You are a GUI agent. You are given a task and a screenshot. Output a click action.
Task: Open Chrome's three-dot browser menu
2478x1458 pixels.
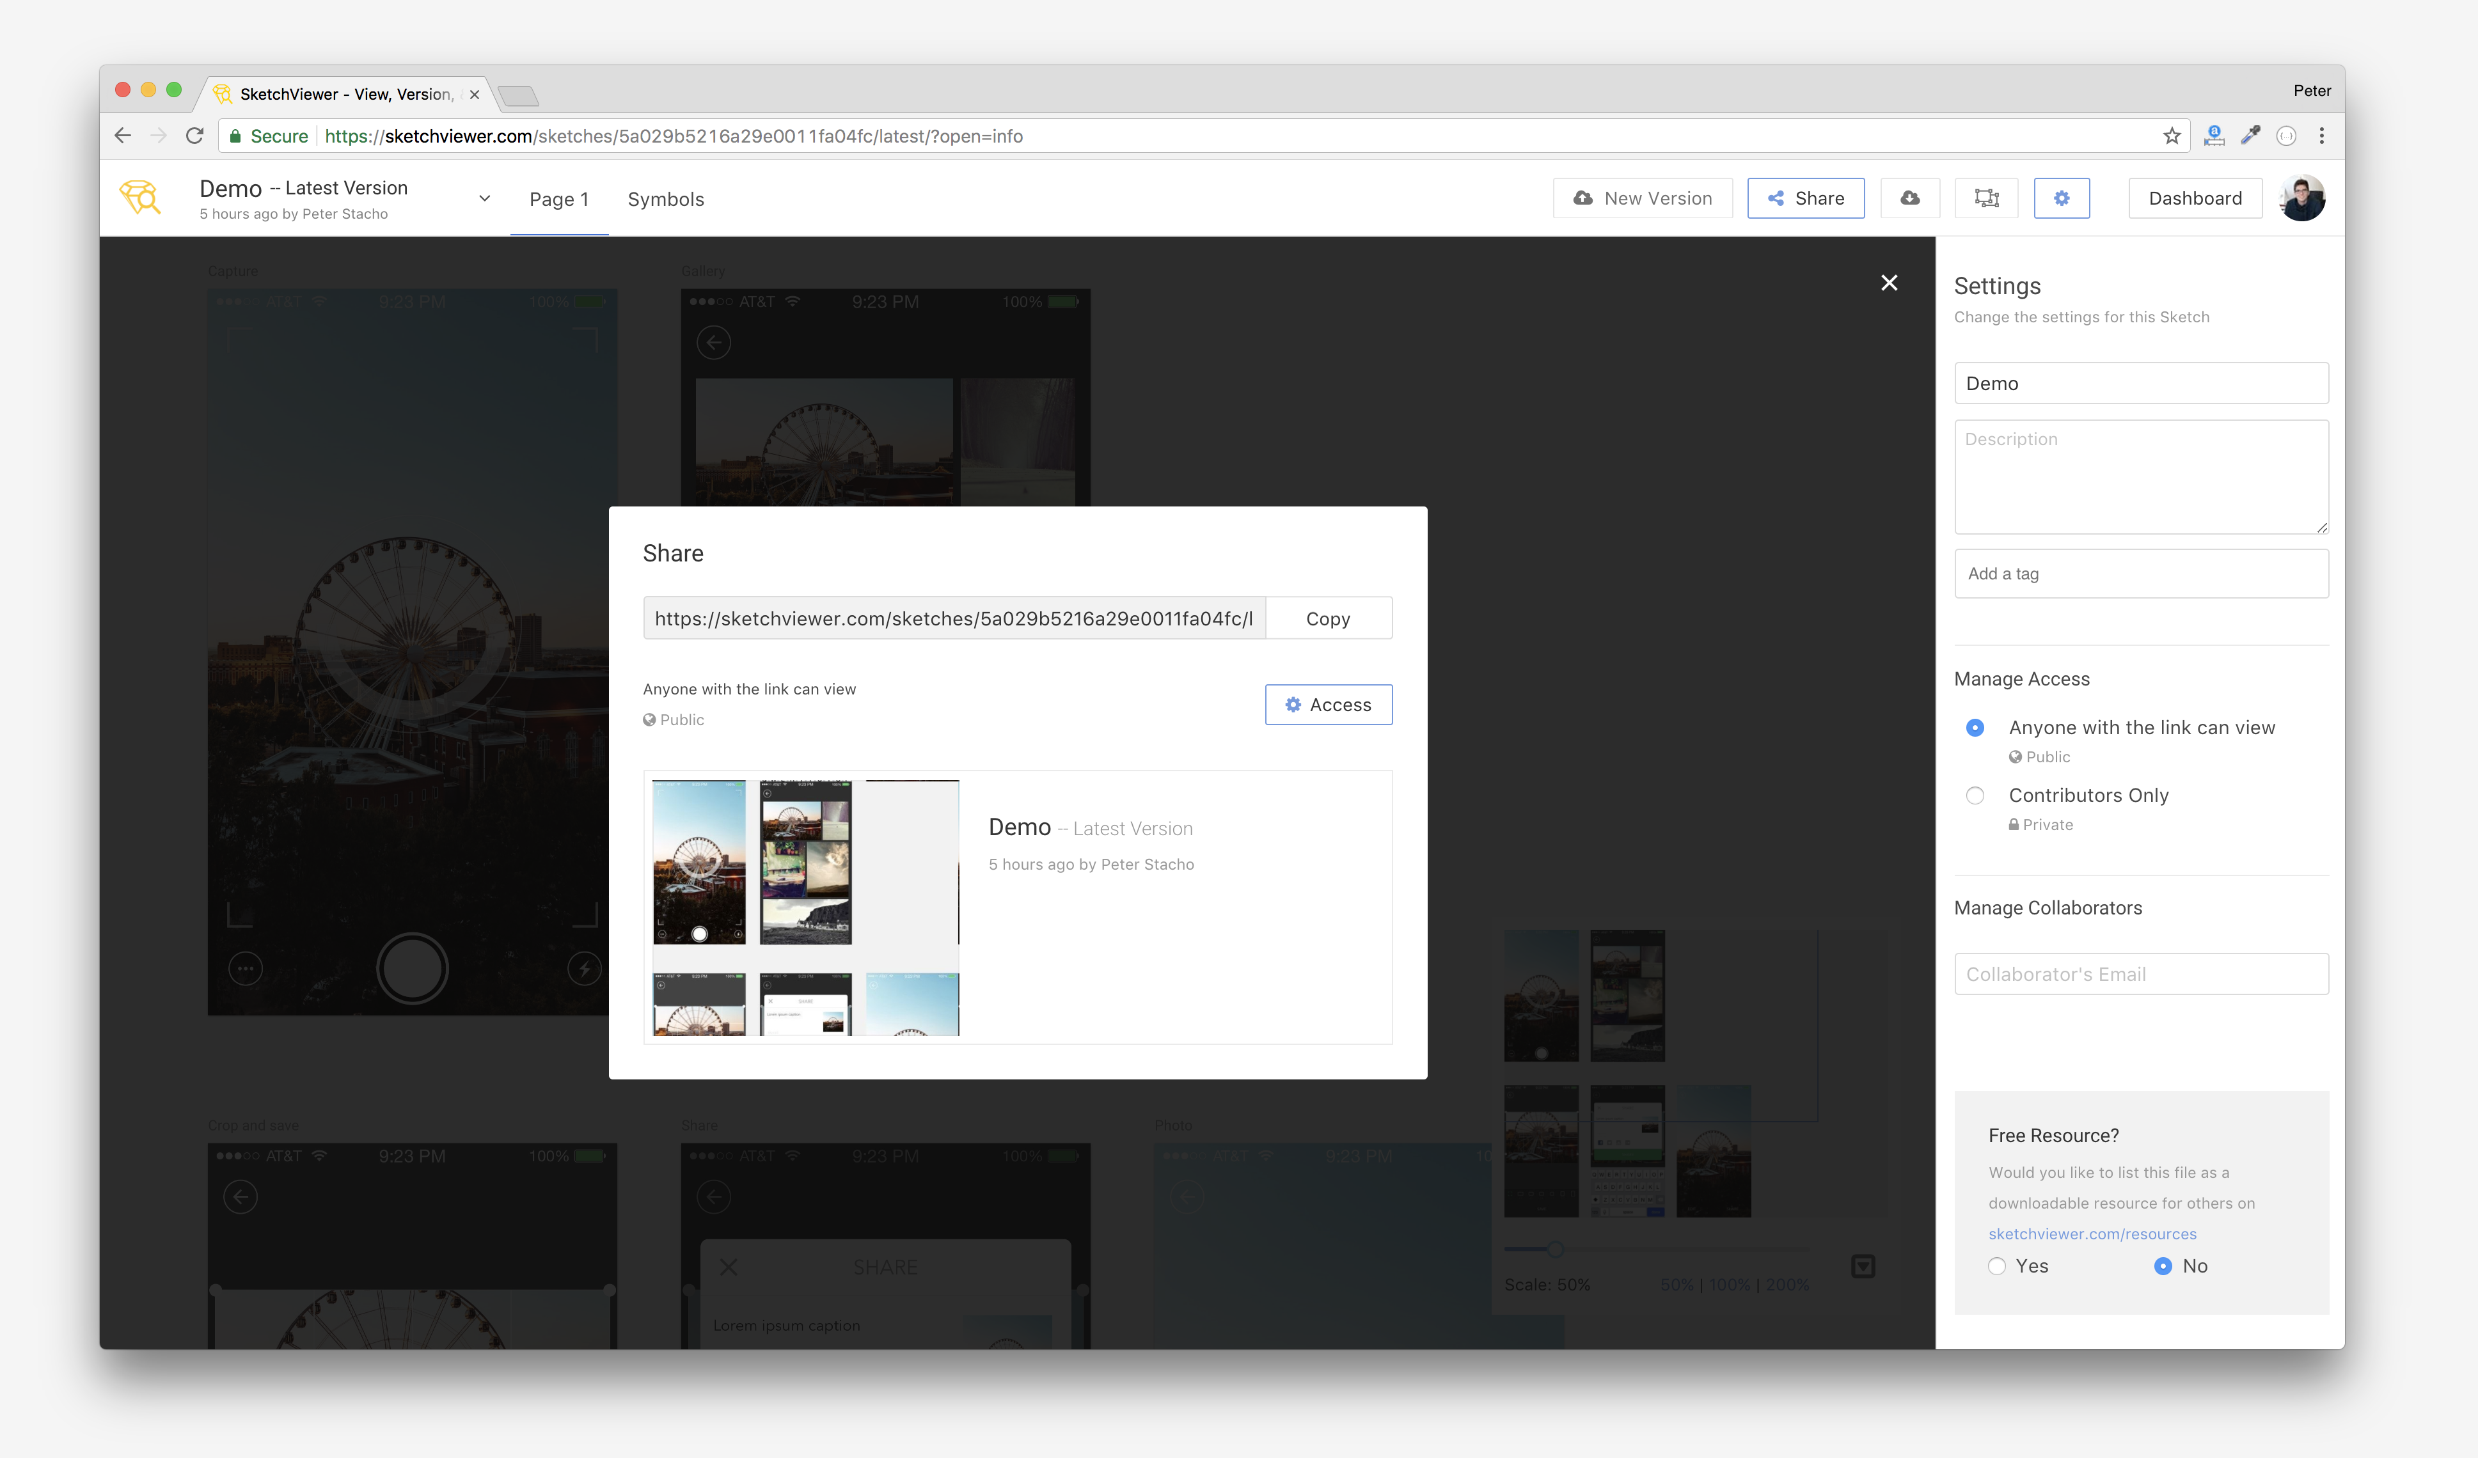tap(2322, 136)
